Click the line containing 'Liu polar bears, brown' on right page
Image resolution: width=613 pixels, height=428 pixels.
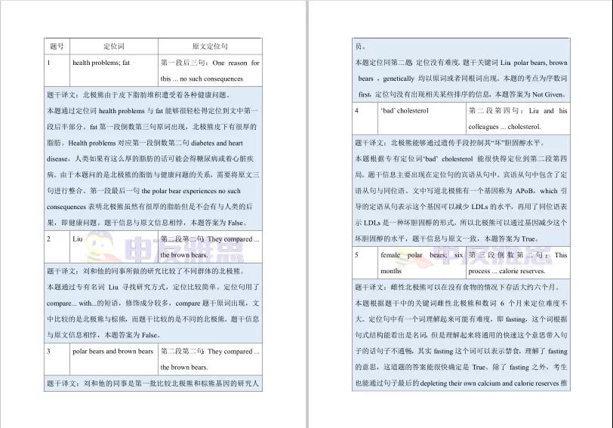tap(461, 63)
